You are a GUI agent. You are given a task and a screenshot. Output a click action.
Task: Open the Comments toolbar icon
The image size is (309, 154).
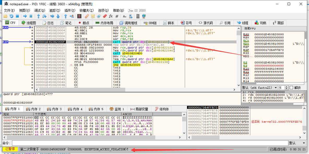93,16
